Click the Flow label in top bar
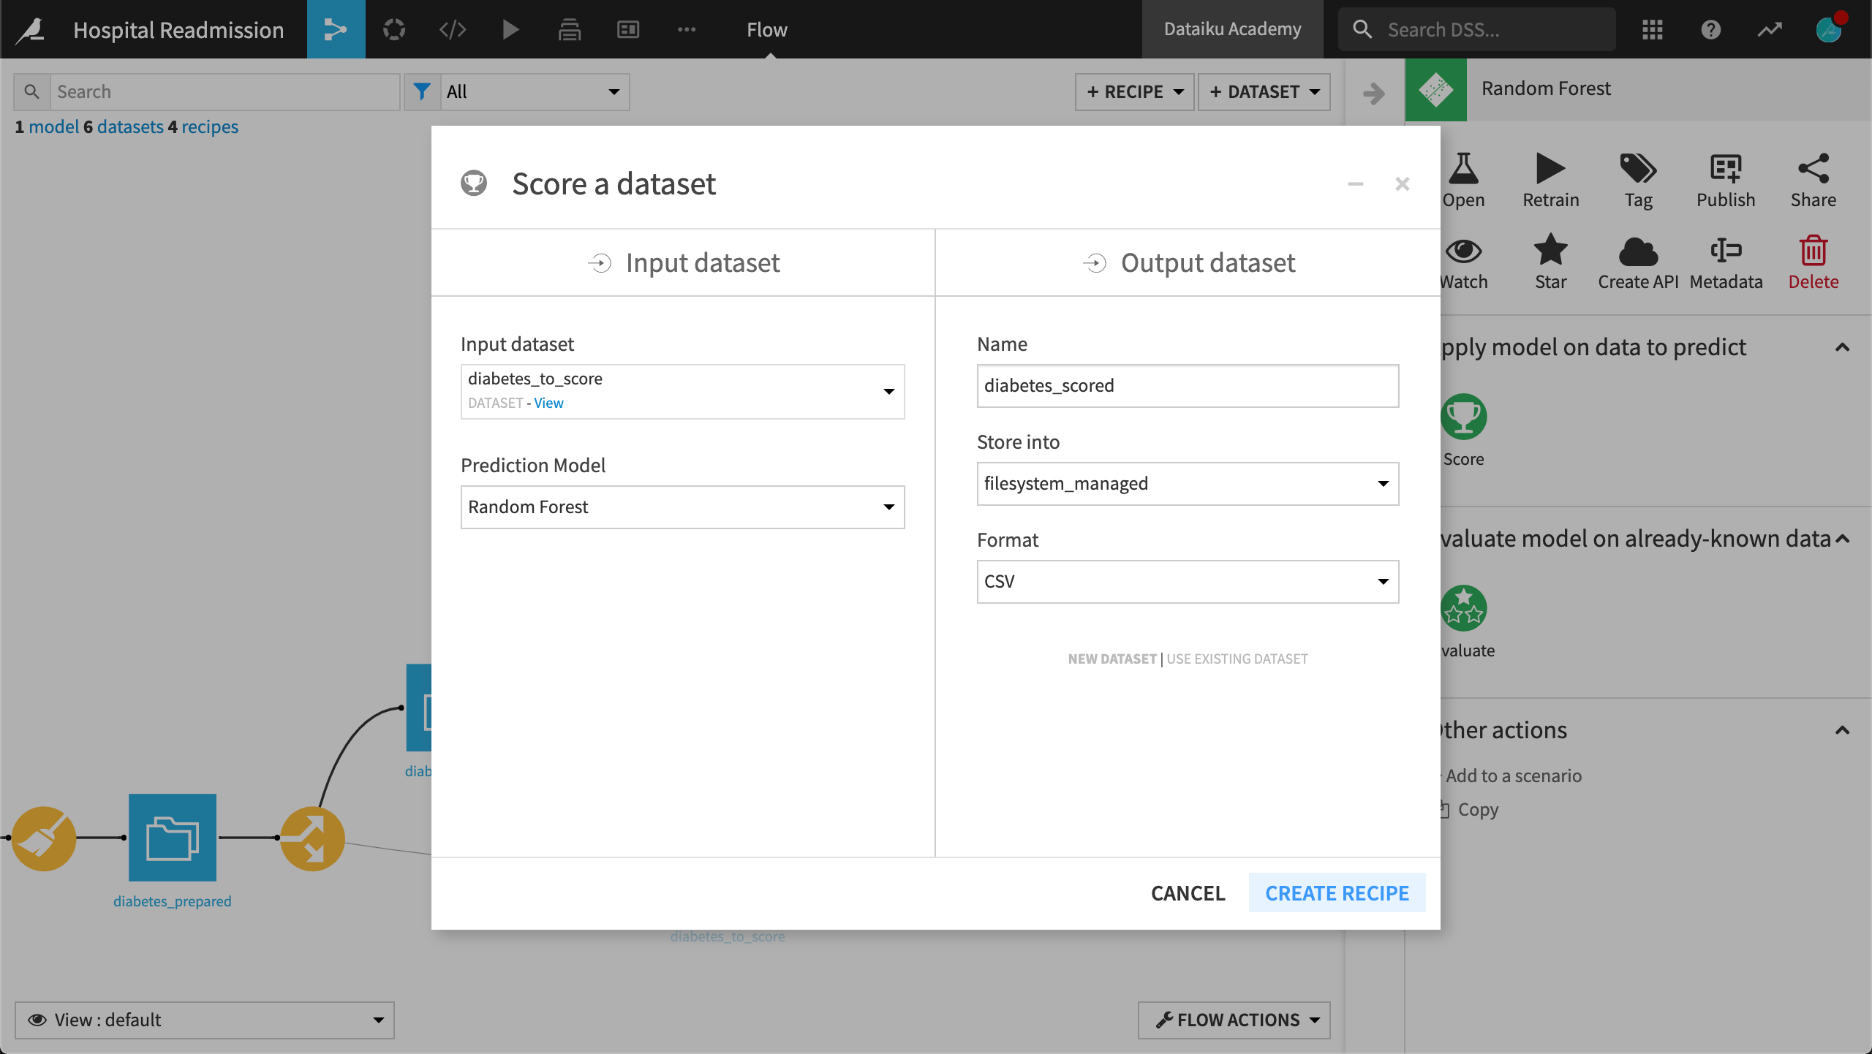Viewport: 1872px width, 1054px height. [767, 29]
